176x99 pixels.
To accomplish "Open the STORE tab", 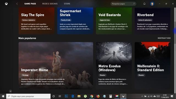I will pyautogui.click(x=67, y=4).
